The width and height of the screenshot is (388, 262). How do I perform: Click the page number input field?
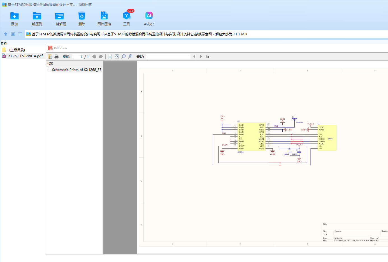77,57
